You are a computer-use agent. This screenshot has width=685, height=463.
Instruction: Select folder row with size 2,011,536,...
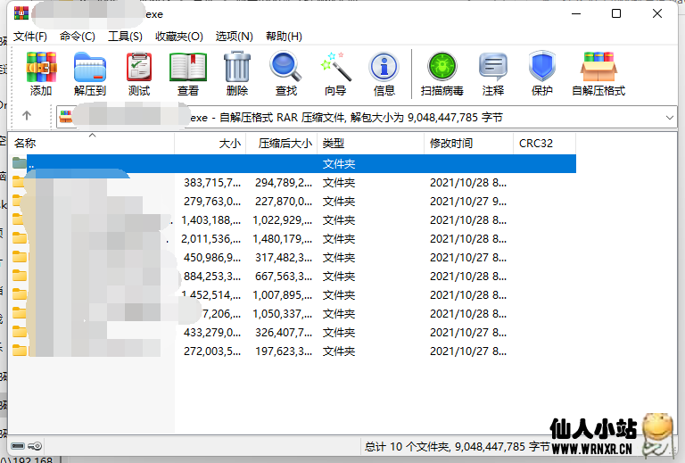click(293, 239)
